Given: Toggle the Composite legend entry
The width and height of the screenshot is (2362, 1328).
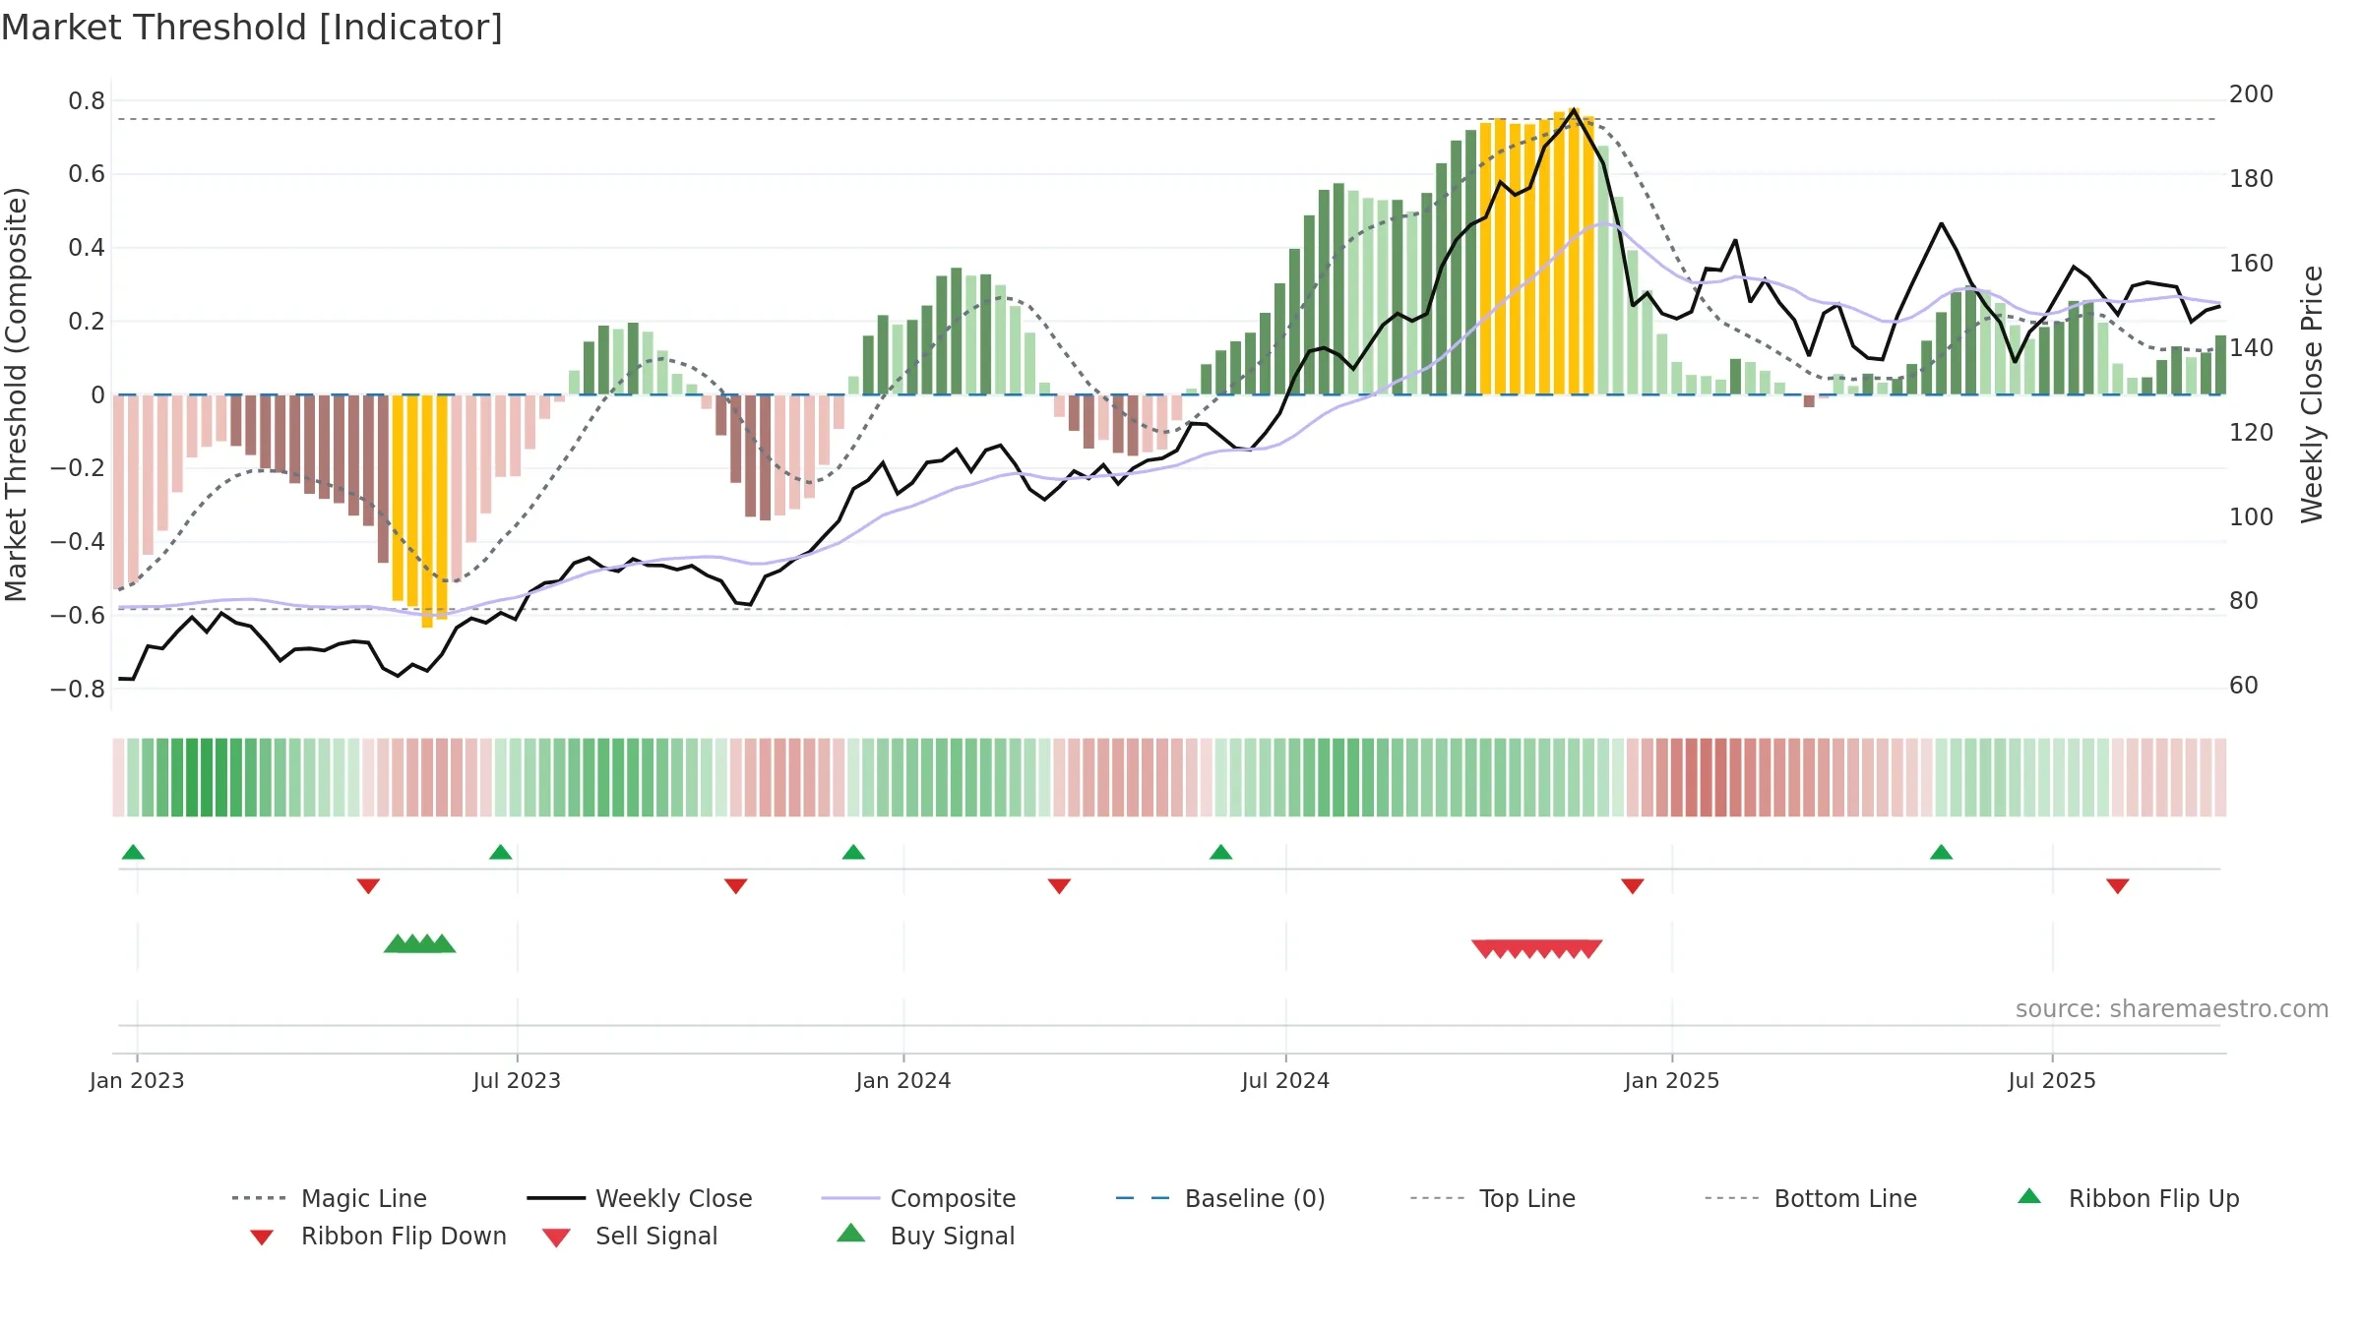Looking at the screenshot, I should 919,1198.
